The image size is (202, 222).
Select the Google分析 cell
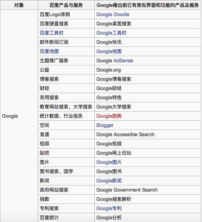pyautogui.click(x=148, y=218)
